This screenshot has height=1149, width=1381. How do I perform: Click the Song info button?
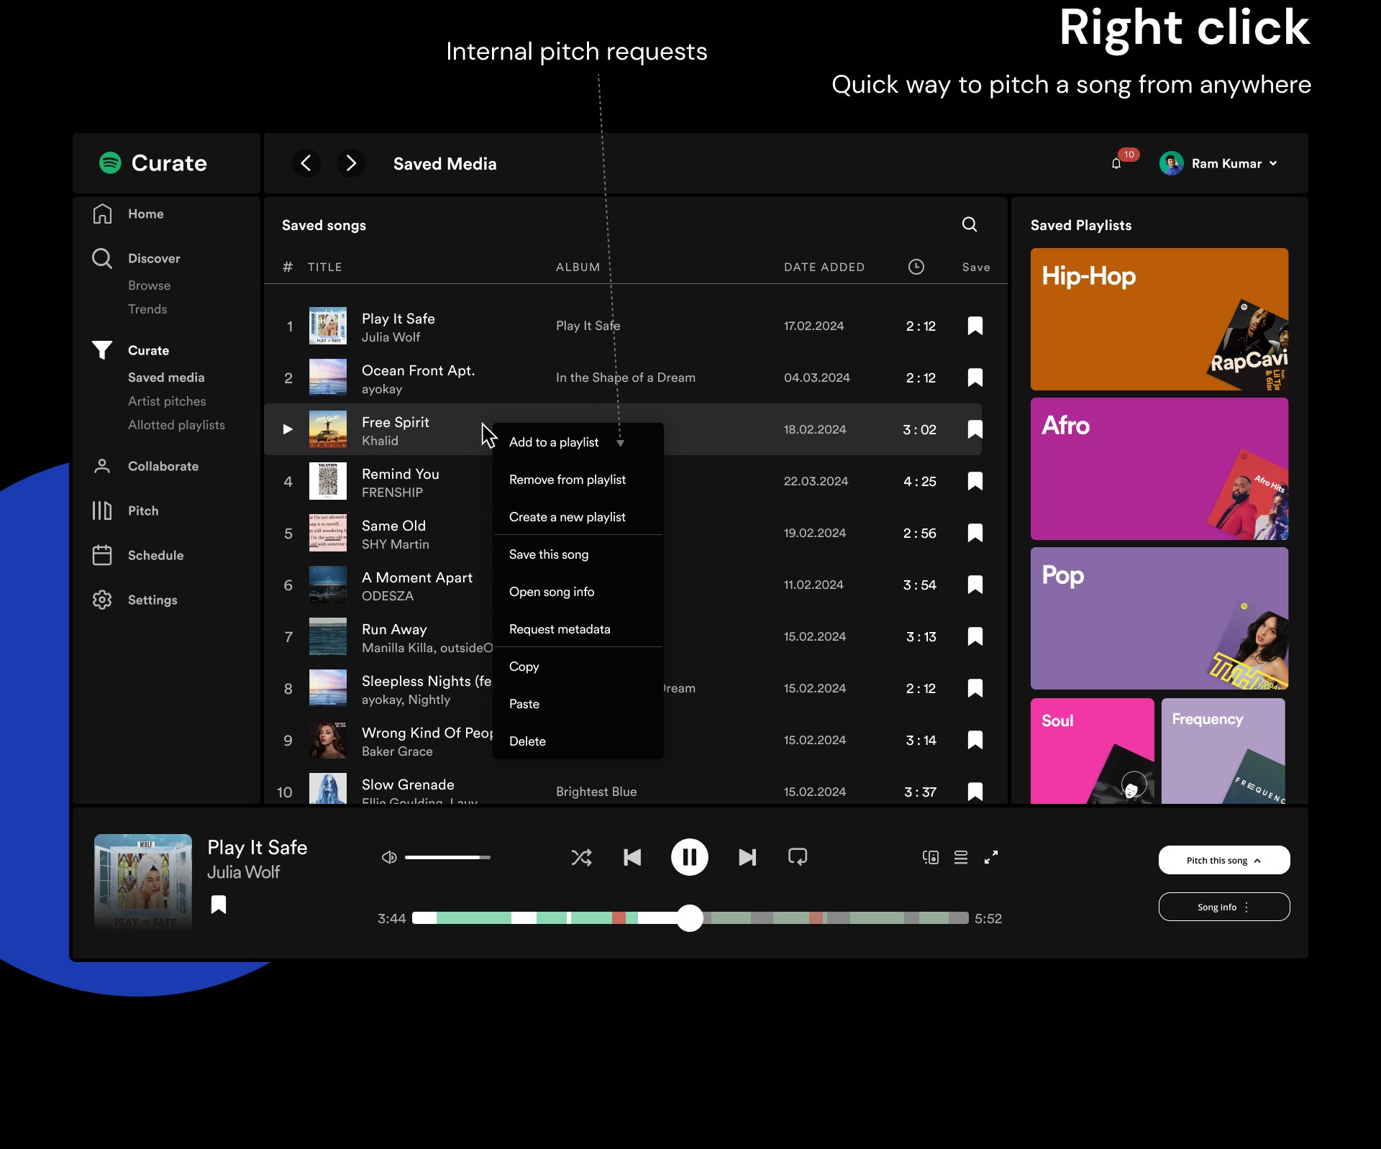point(1223,907)
